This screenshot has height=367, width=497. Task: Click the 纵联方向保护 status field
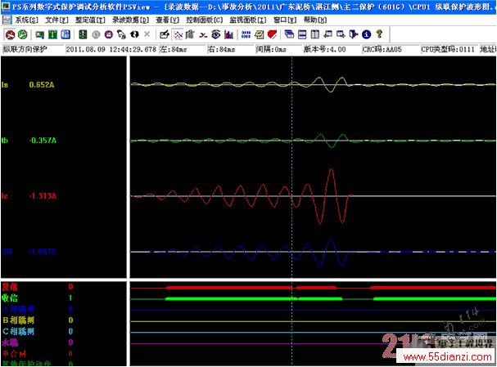32,49
